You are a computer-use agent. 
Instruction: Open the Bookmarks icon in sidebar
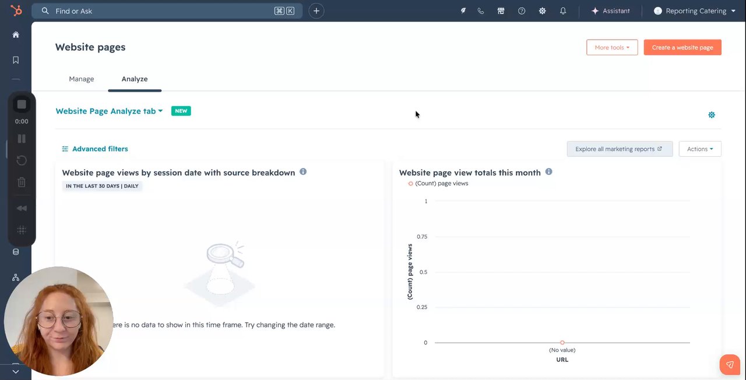pos(16,60)
